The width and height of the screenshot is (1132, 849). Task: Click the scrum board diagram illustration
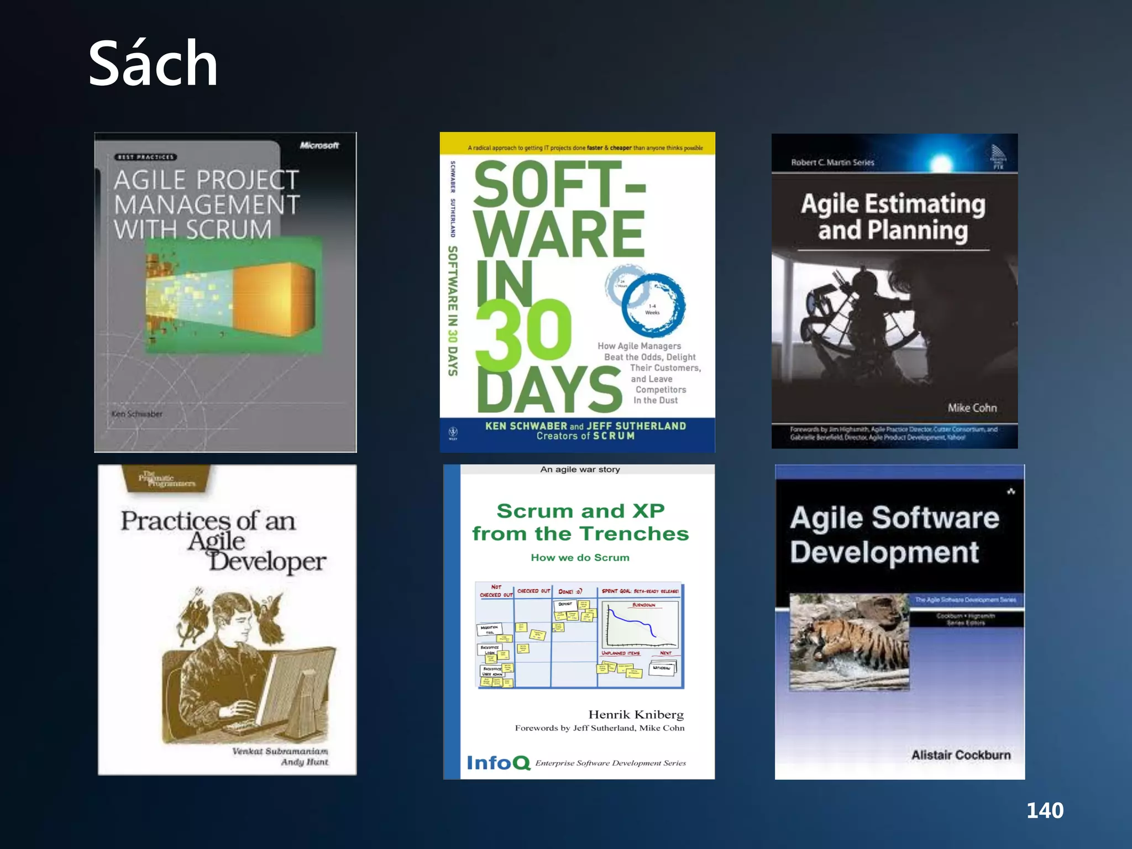pyautogui.click(x=579, y=636)
